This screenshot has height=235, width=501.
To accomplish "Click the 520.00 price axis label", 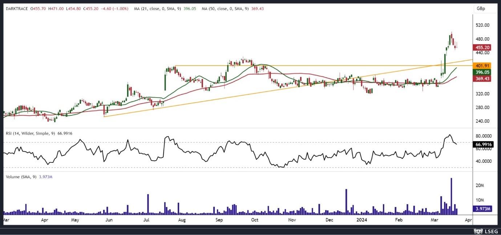I will pos(482,25).
